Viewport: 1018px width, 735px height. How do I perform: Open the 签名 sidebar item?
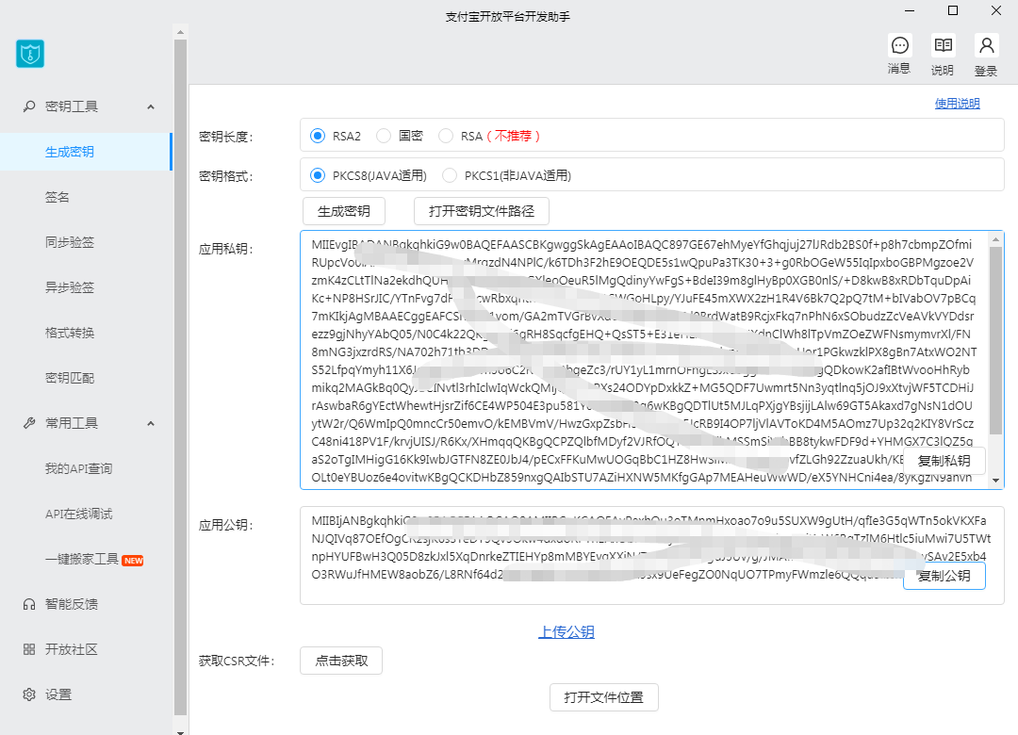coord(57,197)
